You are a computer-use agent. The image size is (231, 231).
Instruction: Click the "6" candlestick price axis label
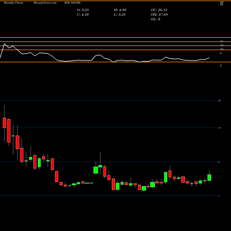coord(219,162)
